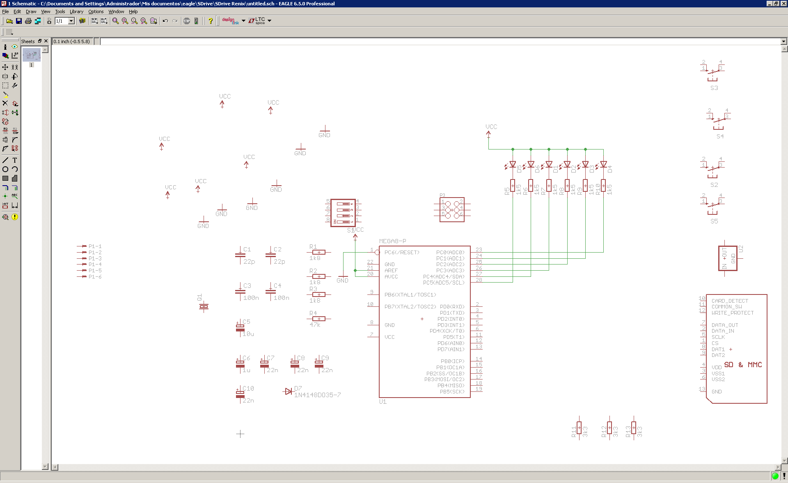
Task: Run the ERC exclamation-mark check
Action: [x=15, y=217]
